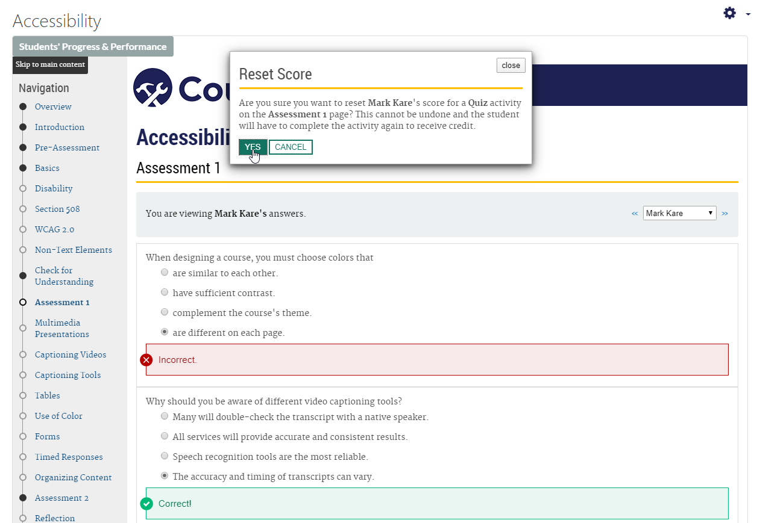
Task: Select 'Many will double-check the transcript' option
Action: click(x=165, y=416)
